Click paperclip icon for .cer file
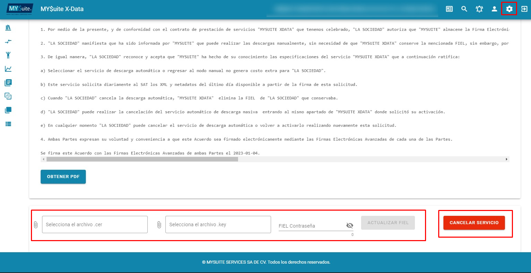The height and width of the screenshot is (273, 531). pos(35,224)
